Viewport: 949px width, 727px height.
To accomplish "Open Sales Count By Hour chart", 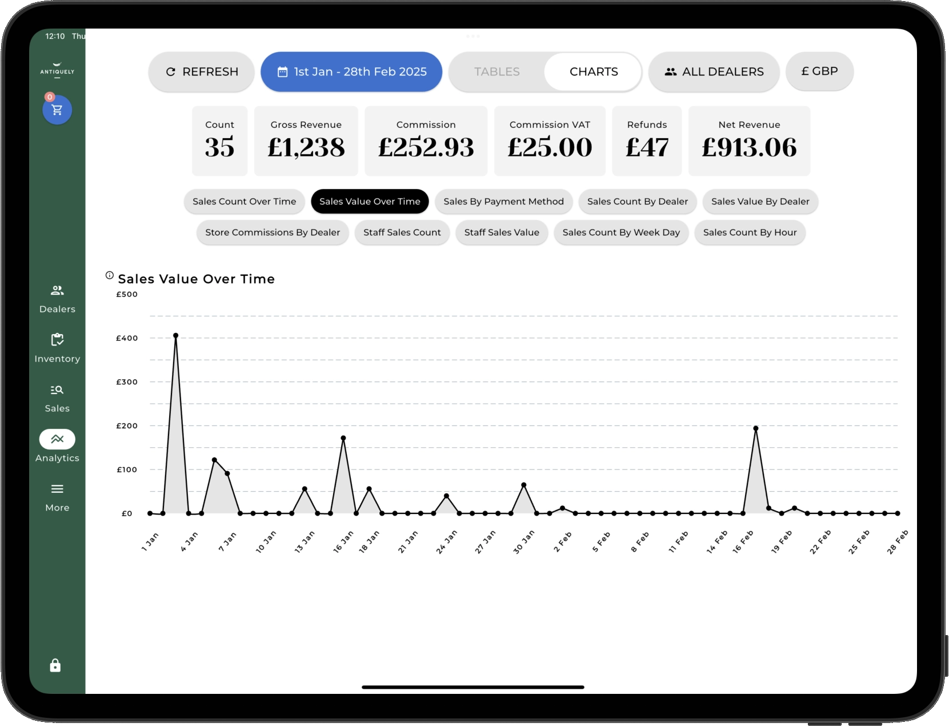I will click(x=750, y=232).
